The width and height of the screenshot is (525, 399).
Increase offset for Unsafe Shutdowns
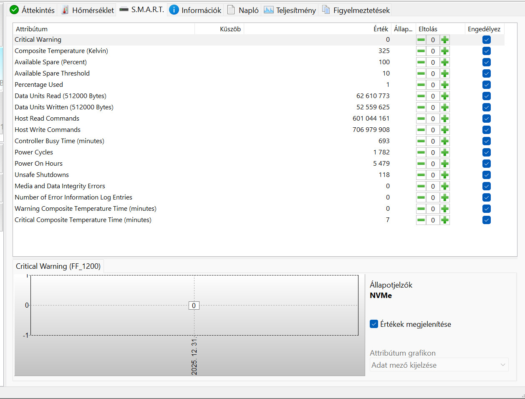pyautogui.click(x=445, y=175)
